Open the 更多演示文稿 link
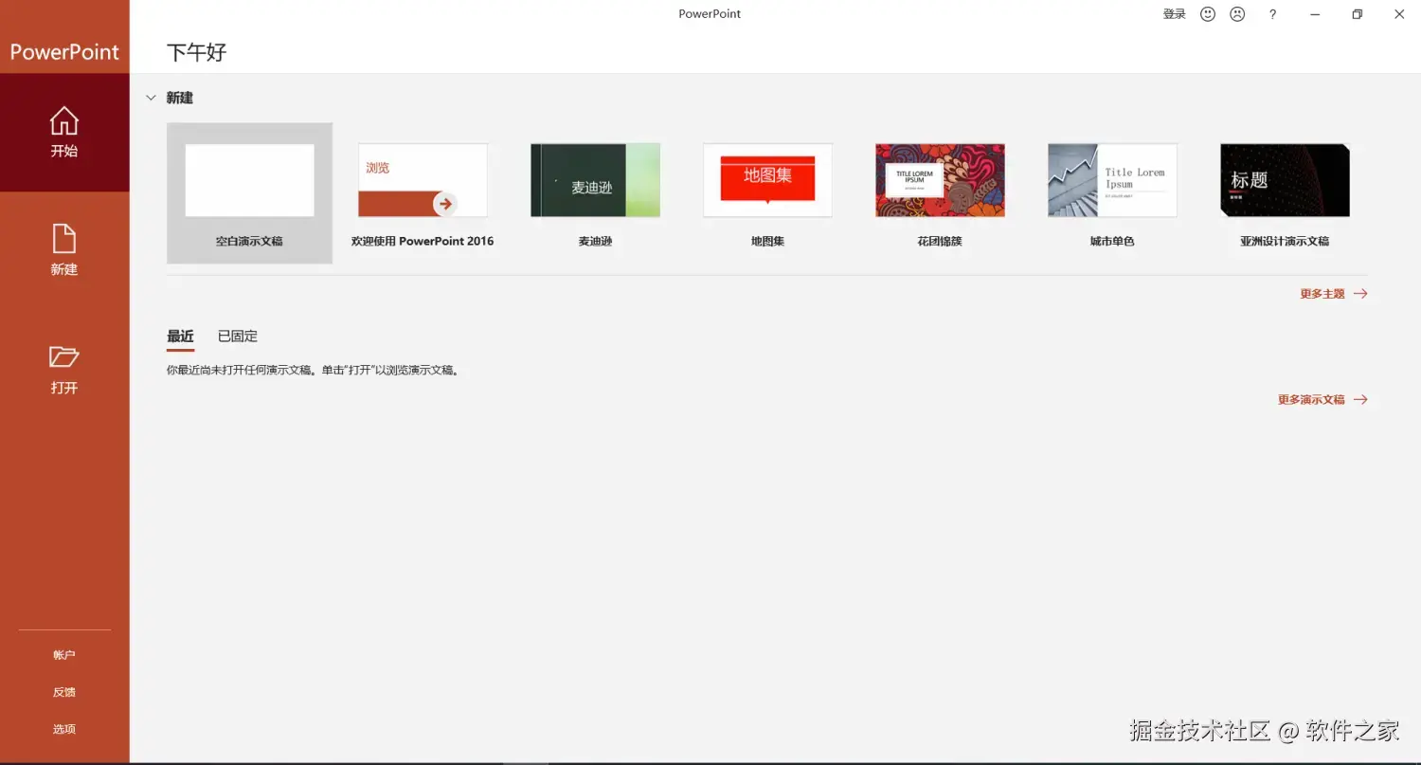The image size is (1421, 765). [x=1311, y=400]
